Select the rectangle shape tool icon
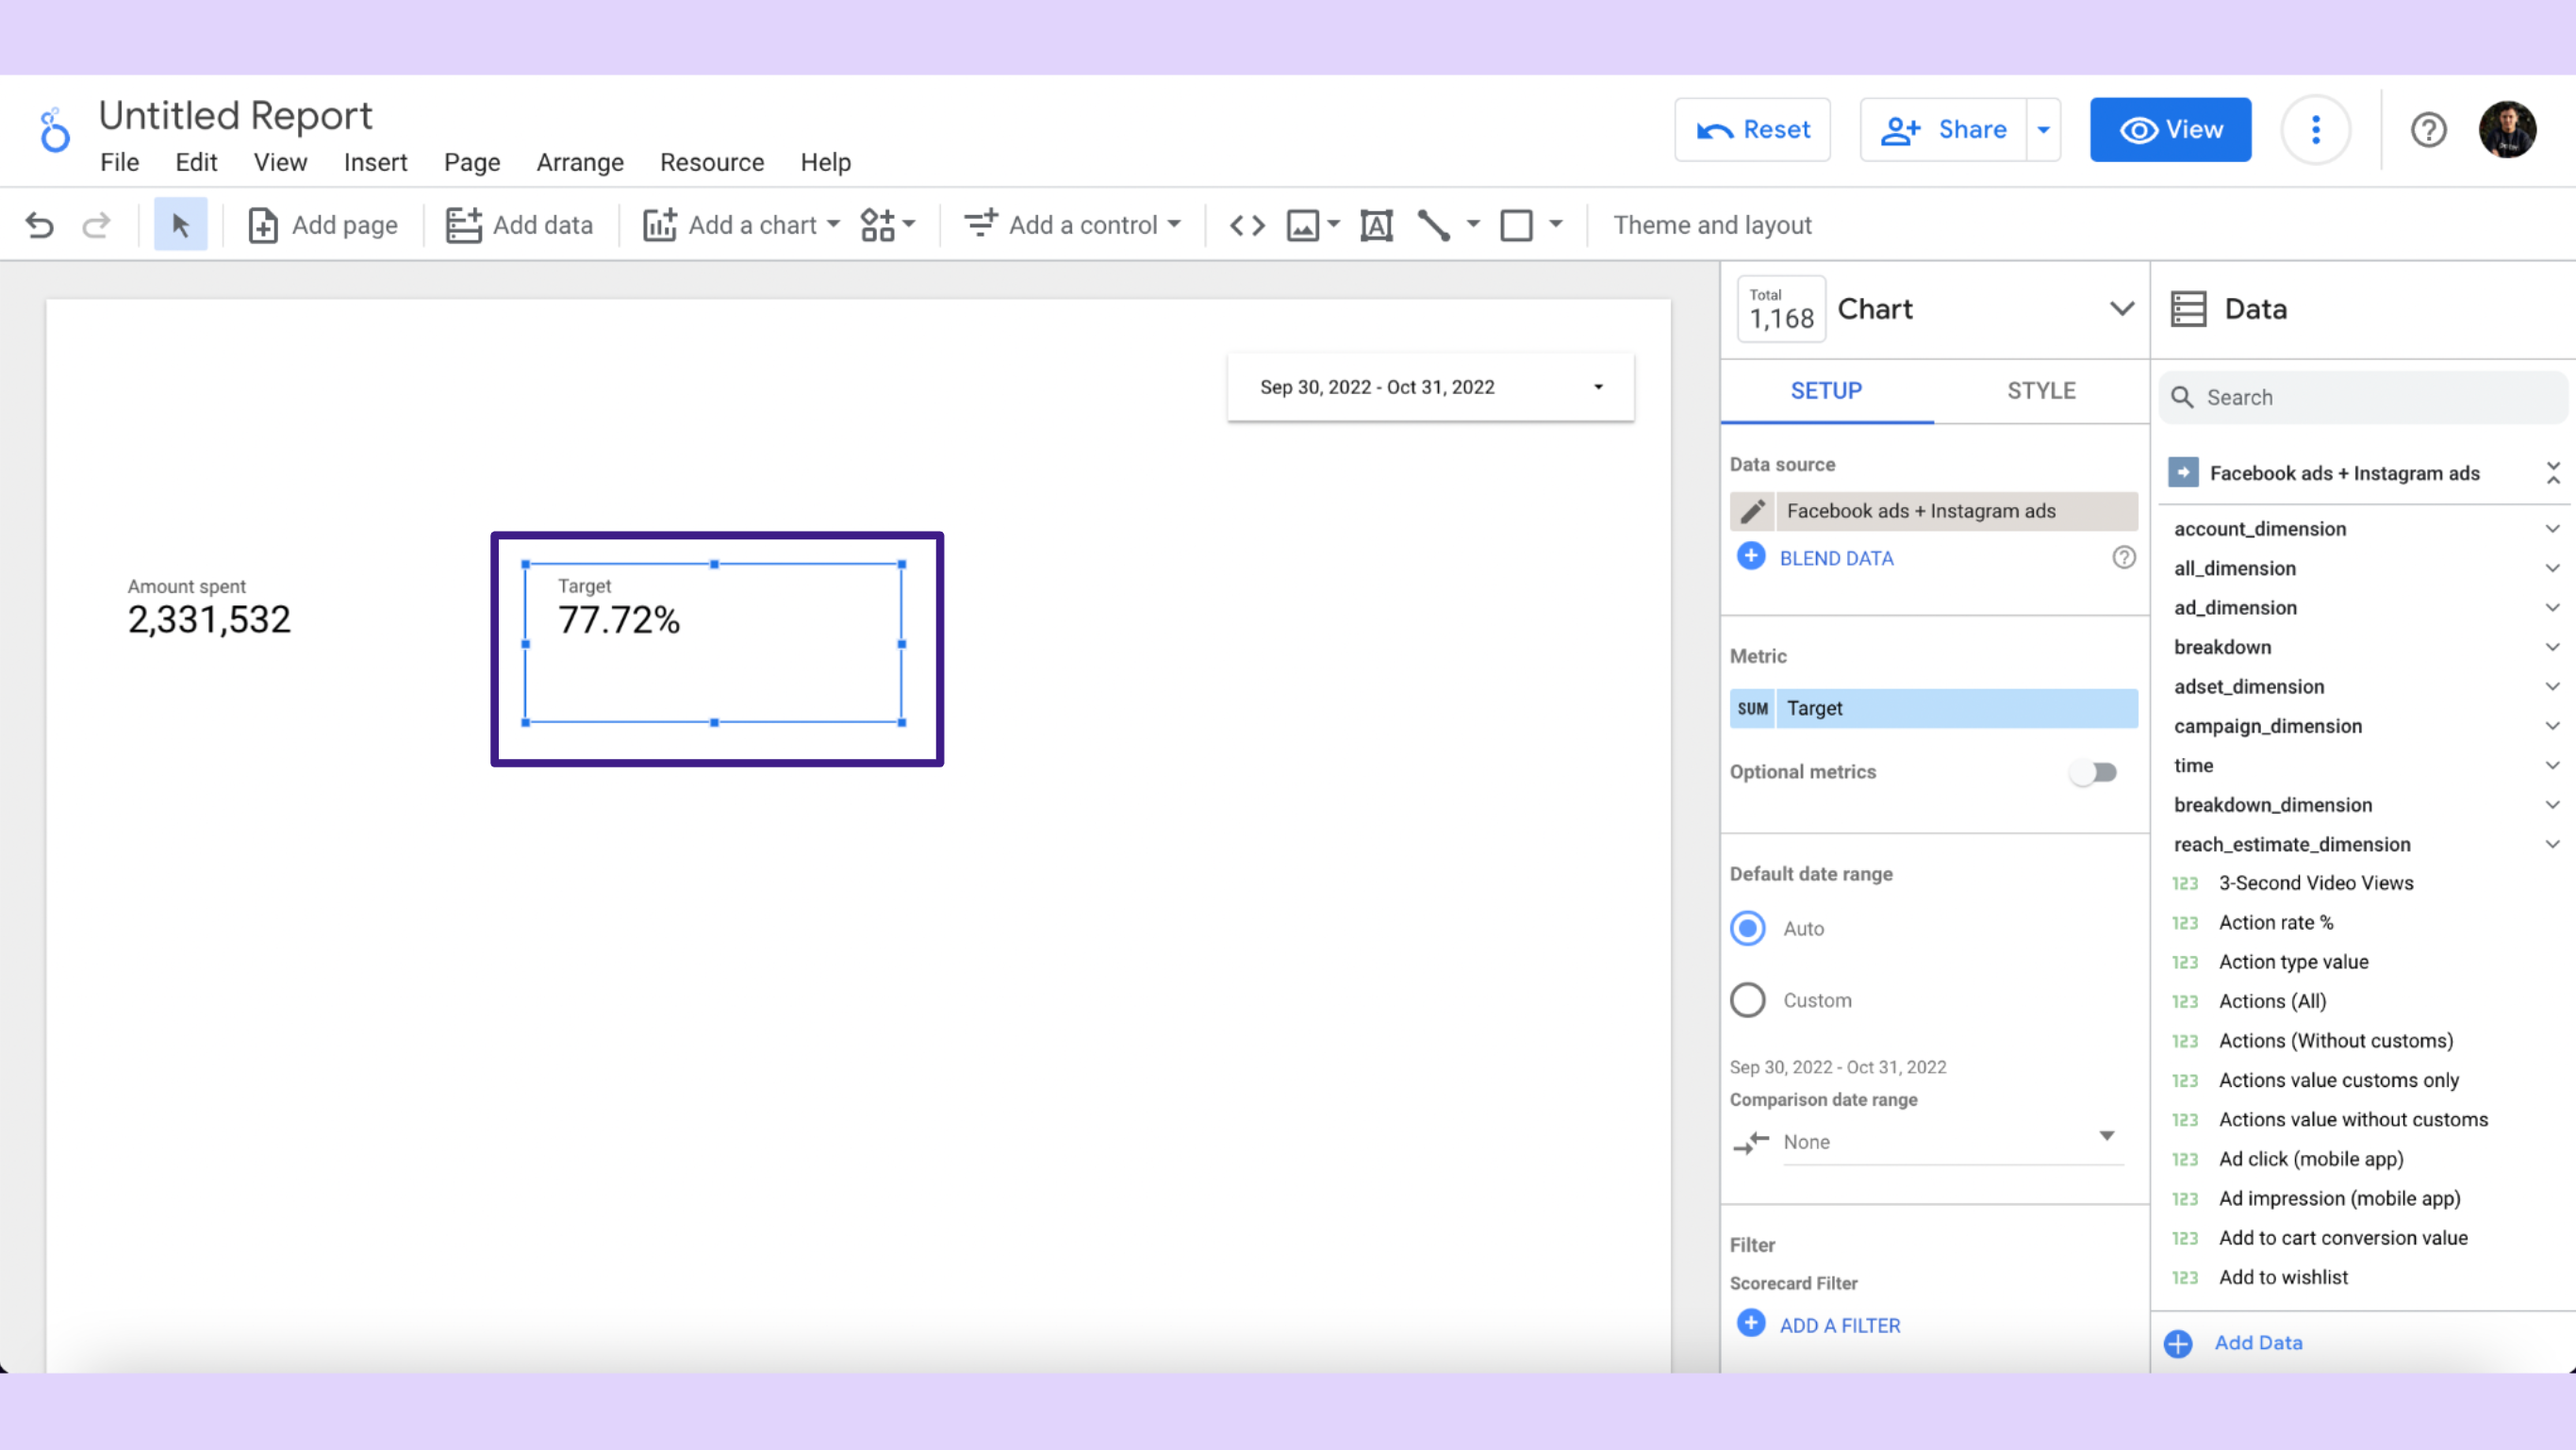Viewport: 2576px width, 1450px height. [1516, 225]
